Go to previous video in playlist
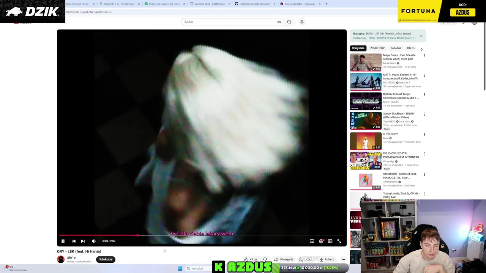Viewport: 486px width, 273px height. tap(74, 241)
